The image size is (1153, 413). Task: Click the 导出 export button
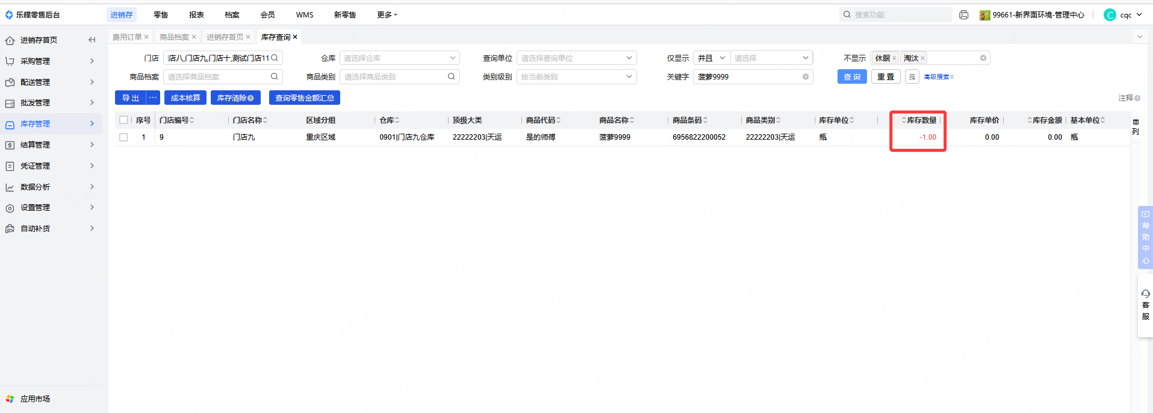131,98
